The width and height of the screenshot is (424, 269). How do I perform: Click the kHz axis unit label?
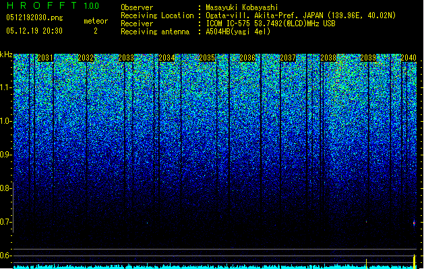click(6, 54)
